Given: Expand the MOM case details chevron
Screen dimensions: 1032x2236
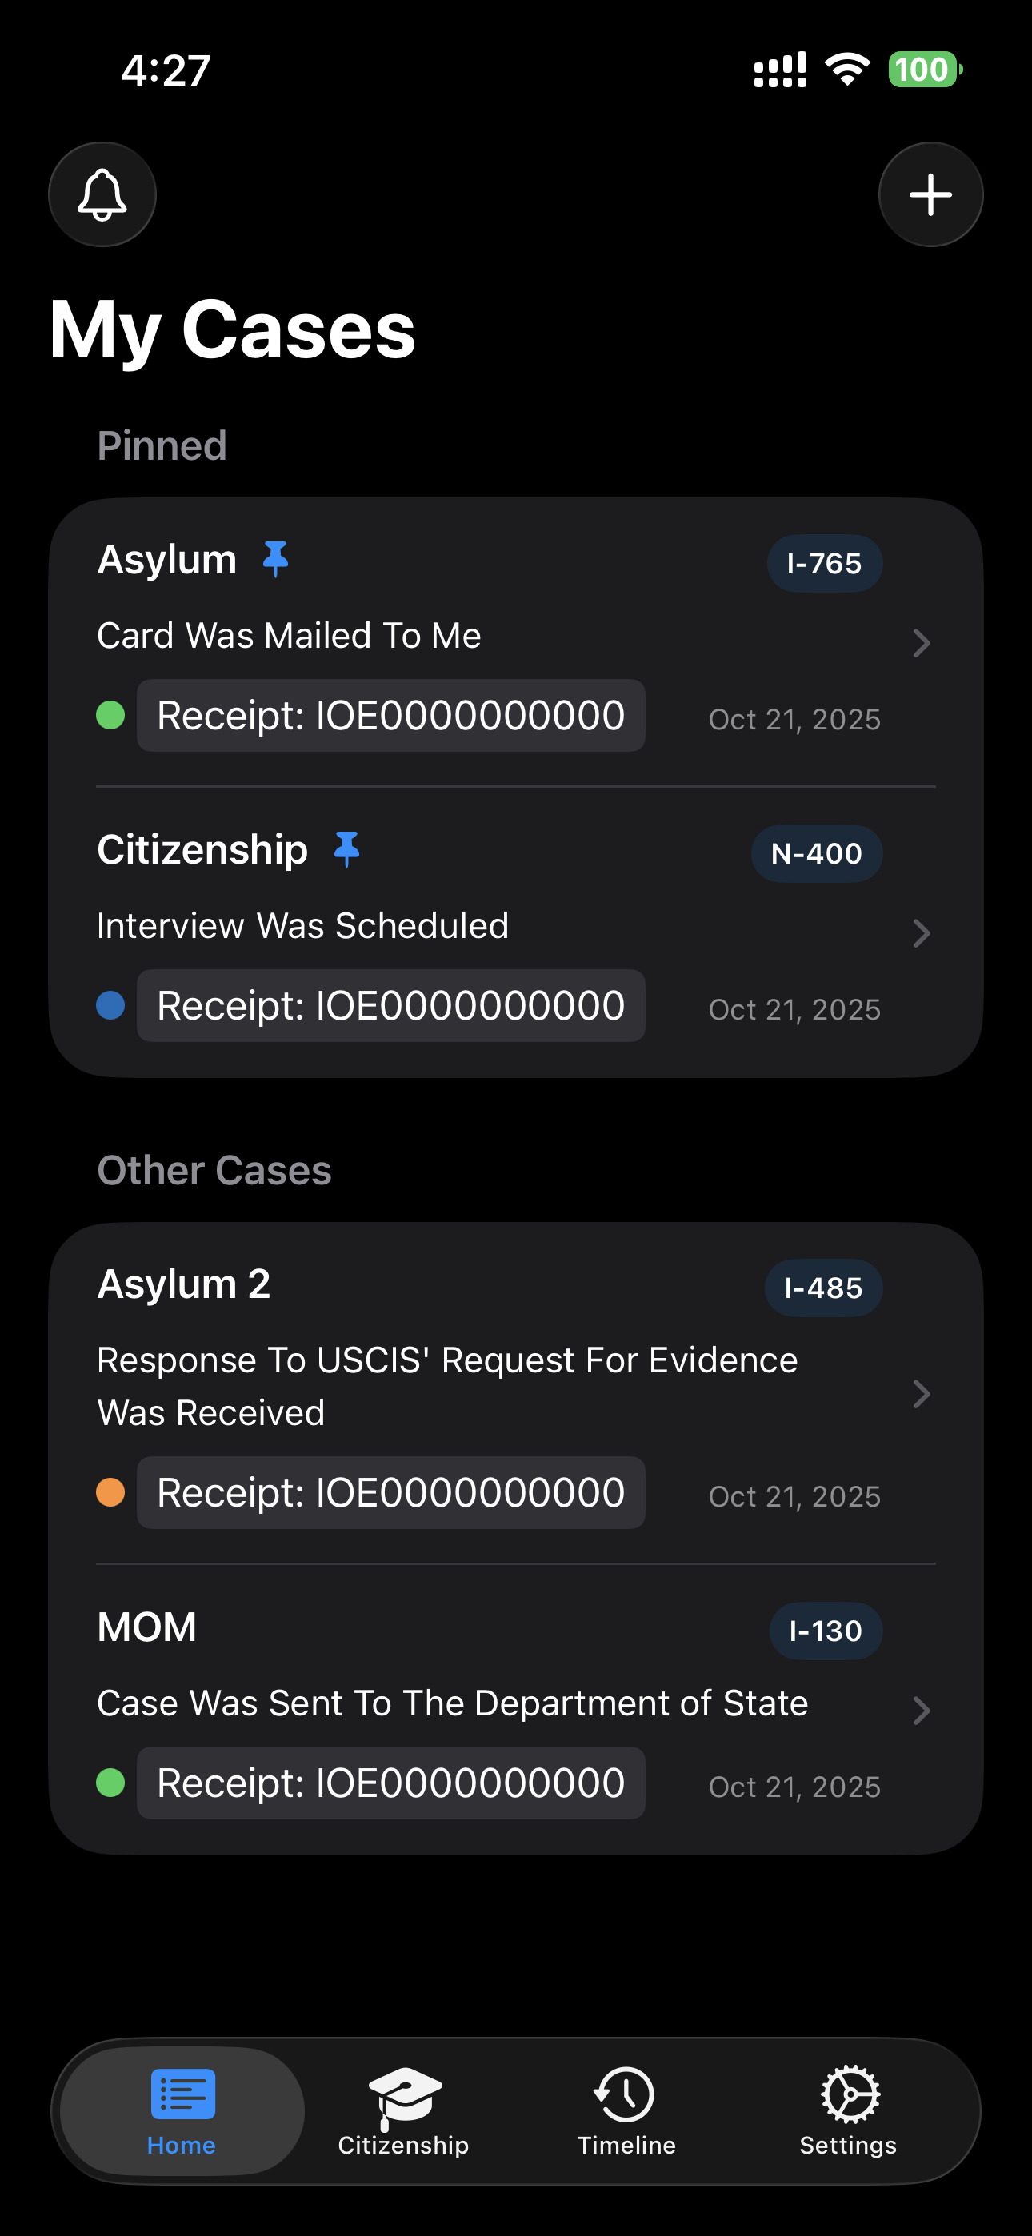Looking at the screenshot, I should (921, 1710).
